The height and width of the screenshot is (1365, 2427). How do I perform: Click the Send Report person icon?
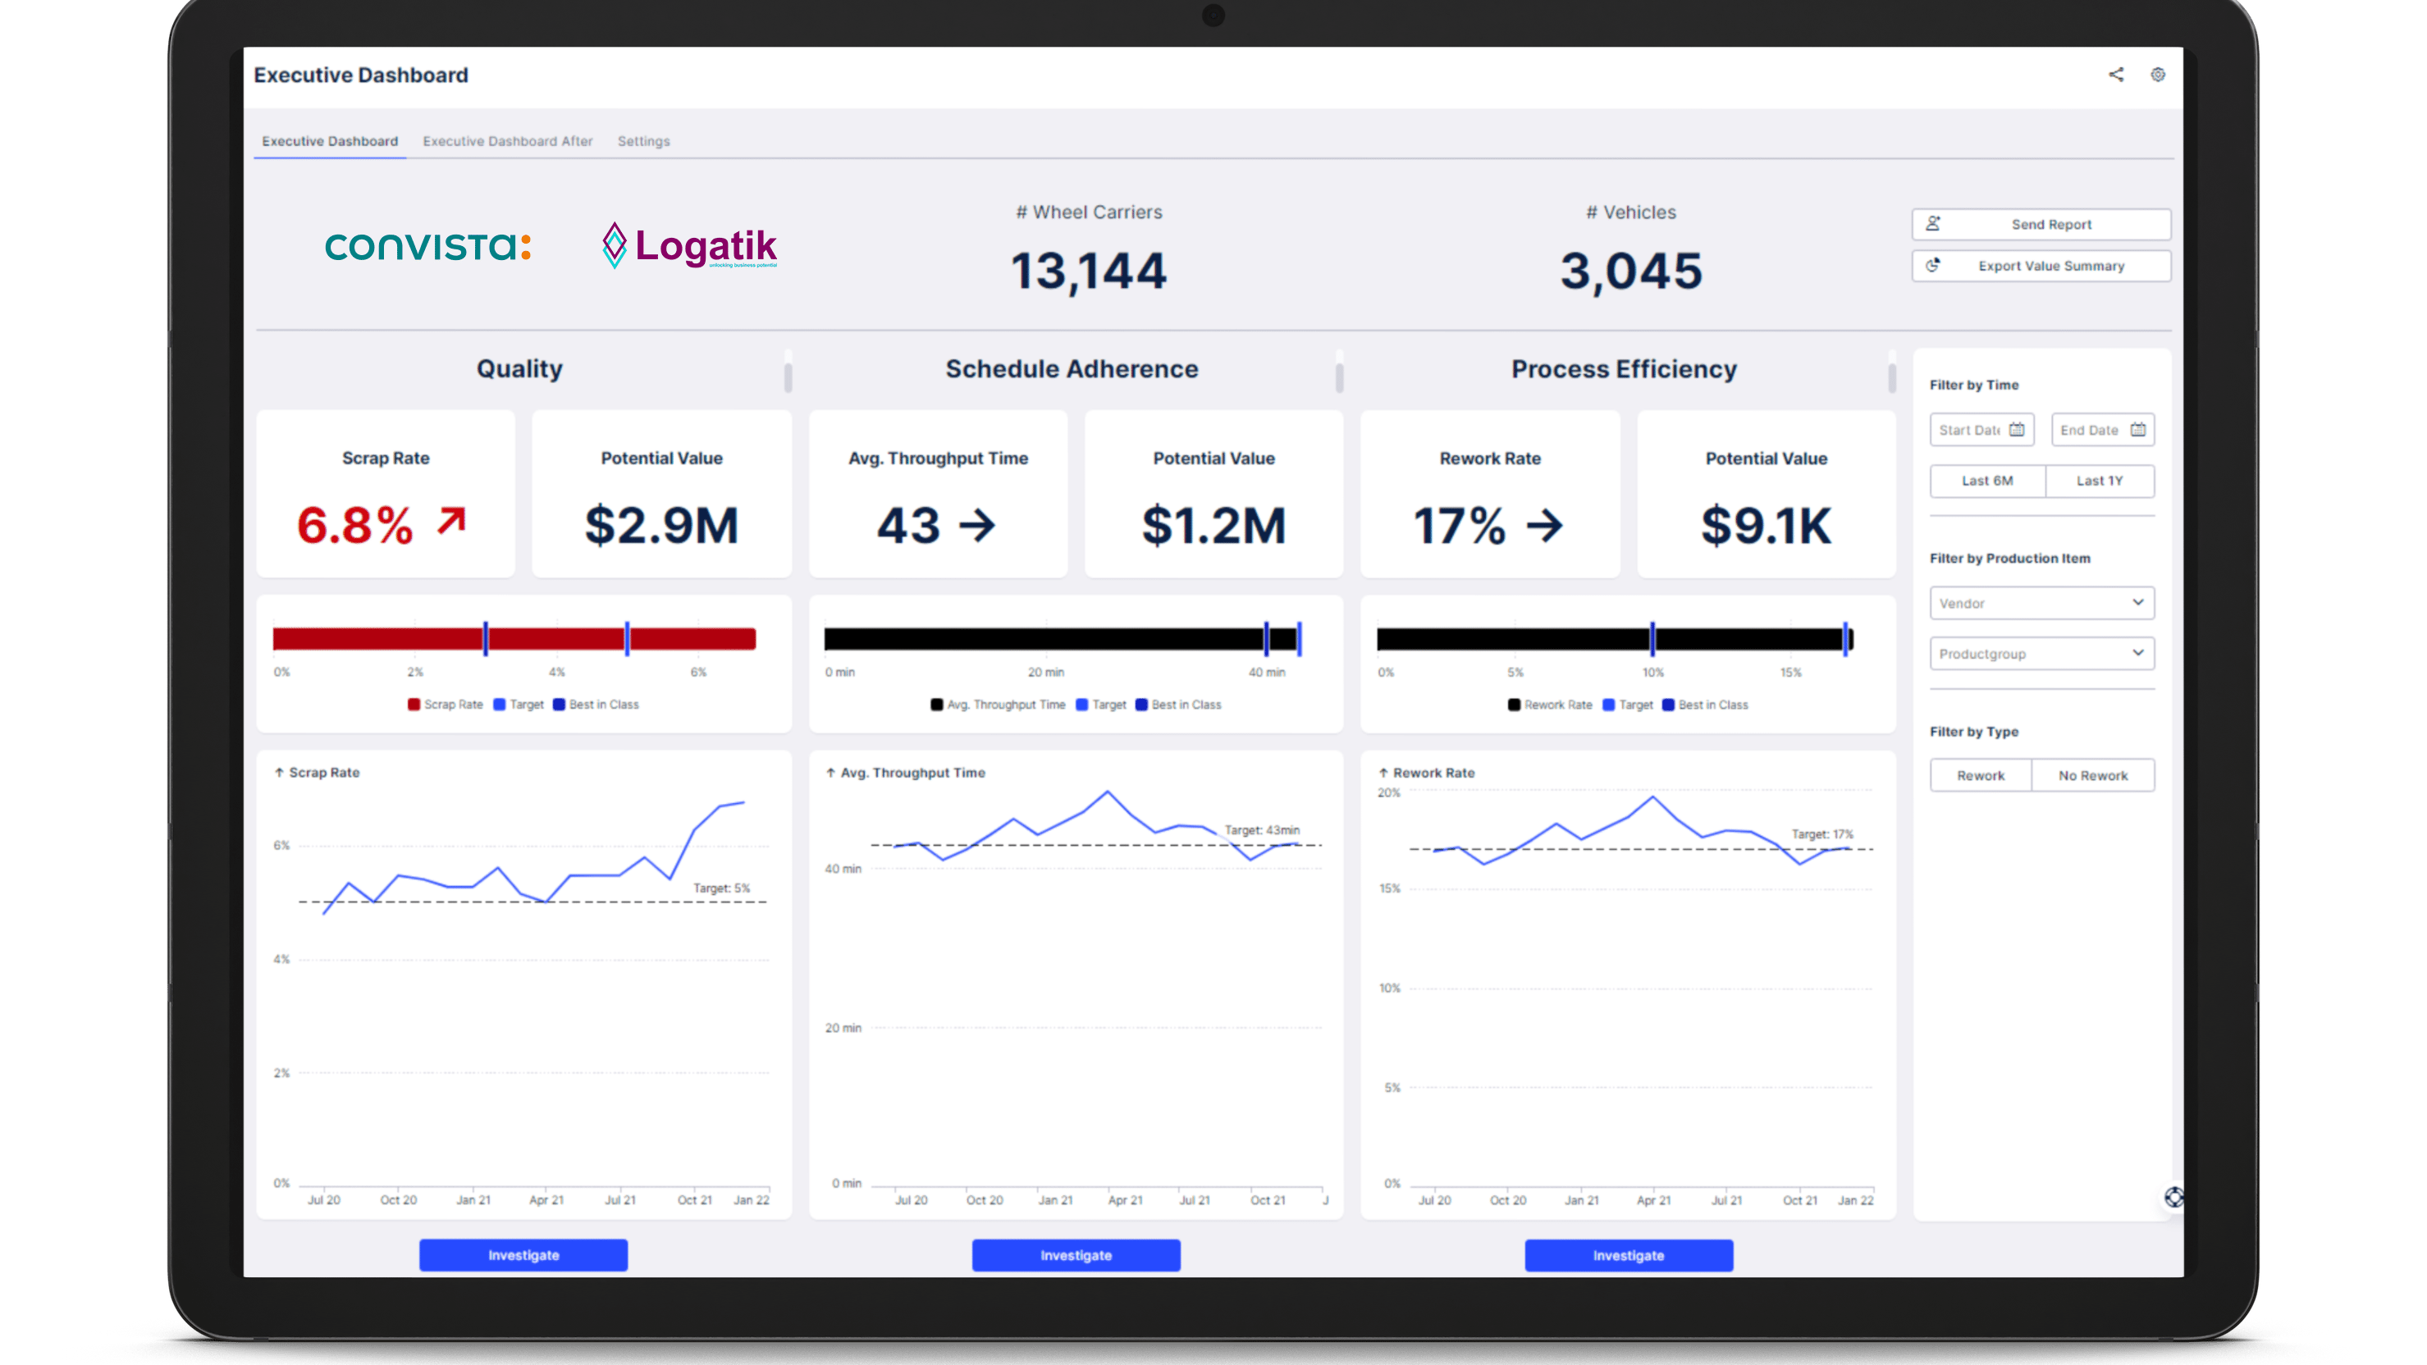(x=1933, y=223)
